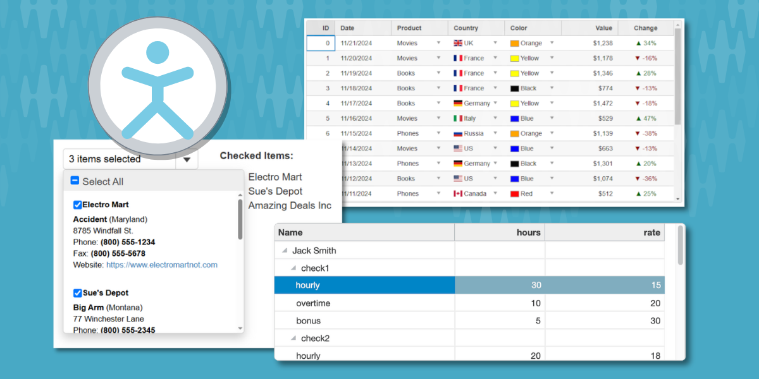
Task: Click the scroll-down arrow of the data grid
Action: coord(678,198)
